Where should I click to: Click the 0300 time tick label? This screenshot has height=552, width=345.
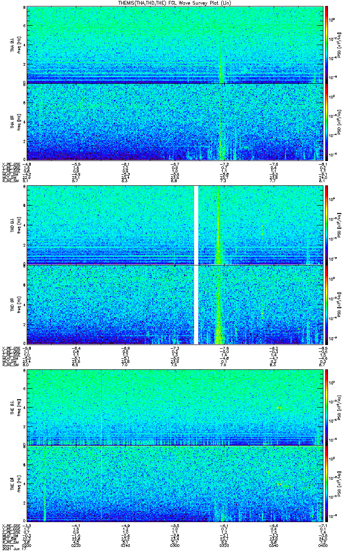pos(174,545)
